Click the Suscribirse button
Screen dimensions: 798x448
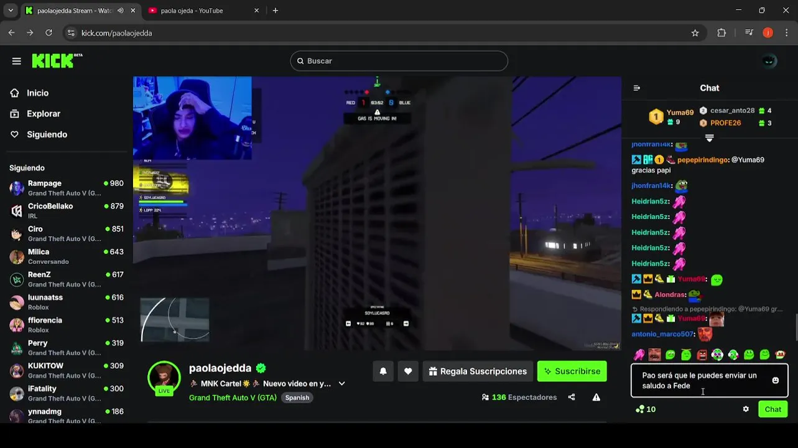pyautogui.click(x=572, y=371)
